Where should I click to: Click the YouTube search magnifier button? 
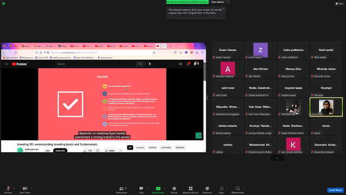[x=141, y=64]
